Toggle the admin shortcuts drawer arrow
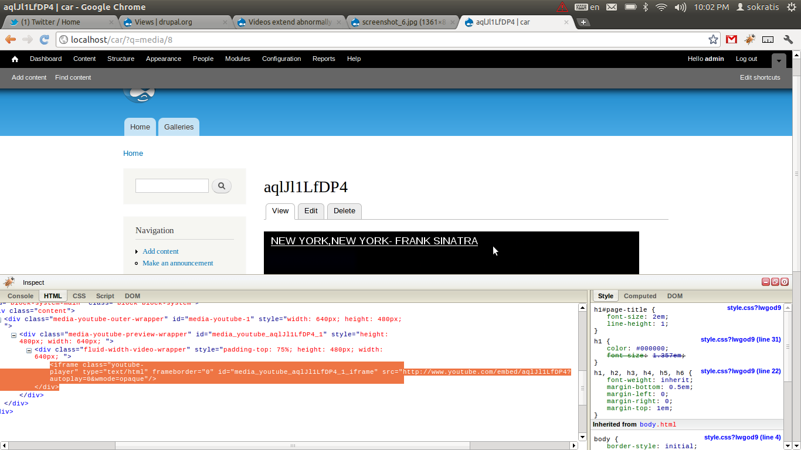The width and height of the screenshot is (801, 450). (779, 61)
